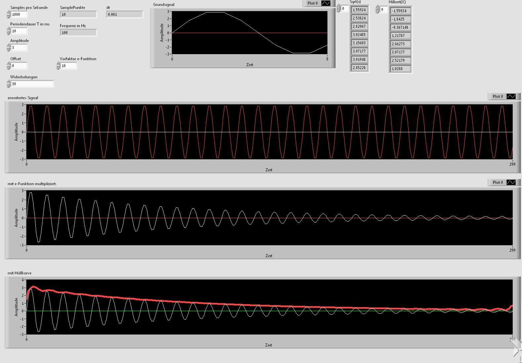Click the Grundsignal graph plot area

point(250,33)
